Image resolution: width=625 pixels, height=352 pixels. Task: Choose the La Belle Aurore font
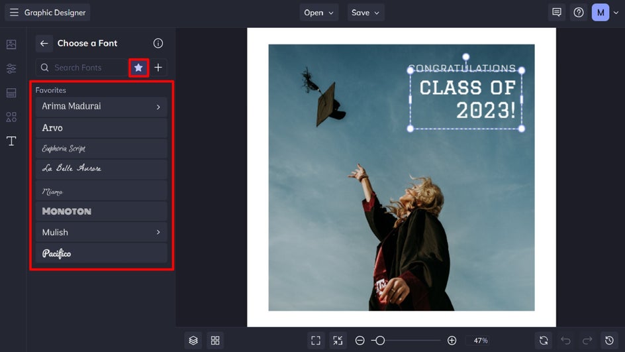[x=101, y=169]
